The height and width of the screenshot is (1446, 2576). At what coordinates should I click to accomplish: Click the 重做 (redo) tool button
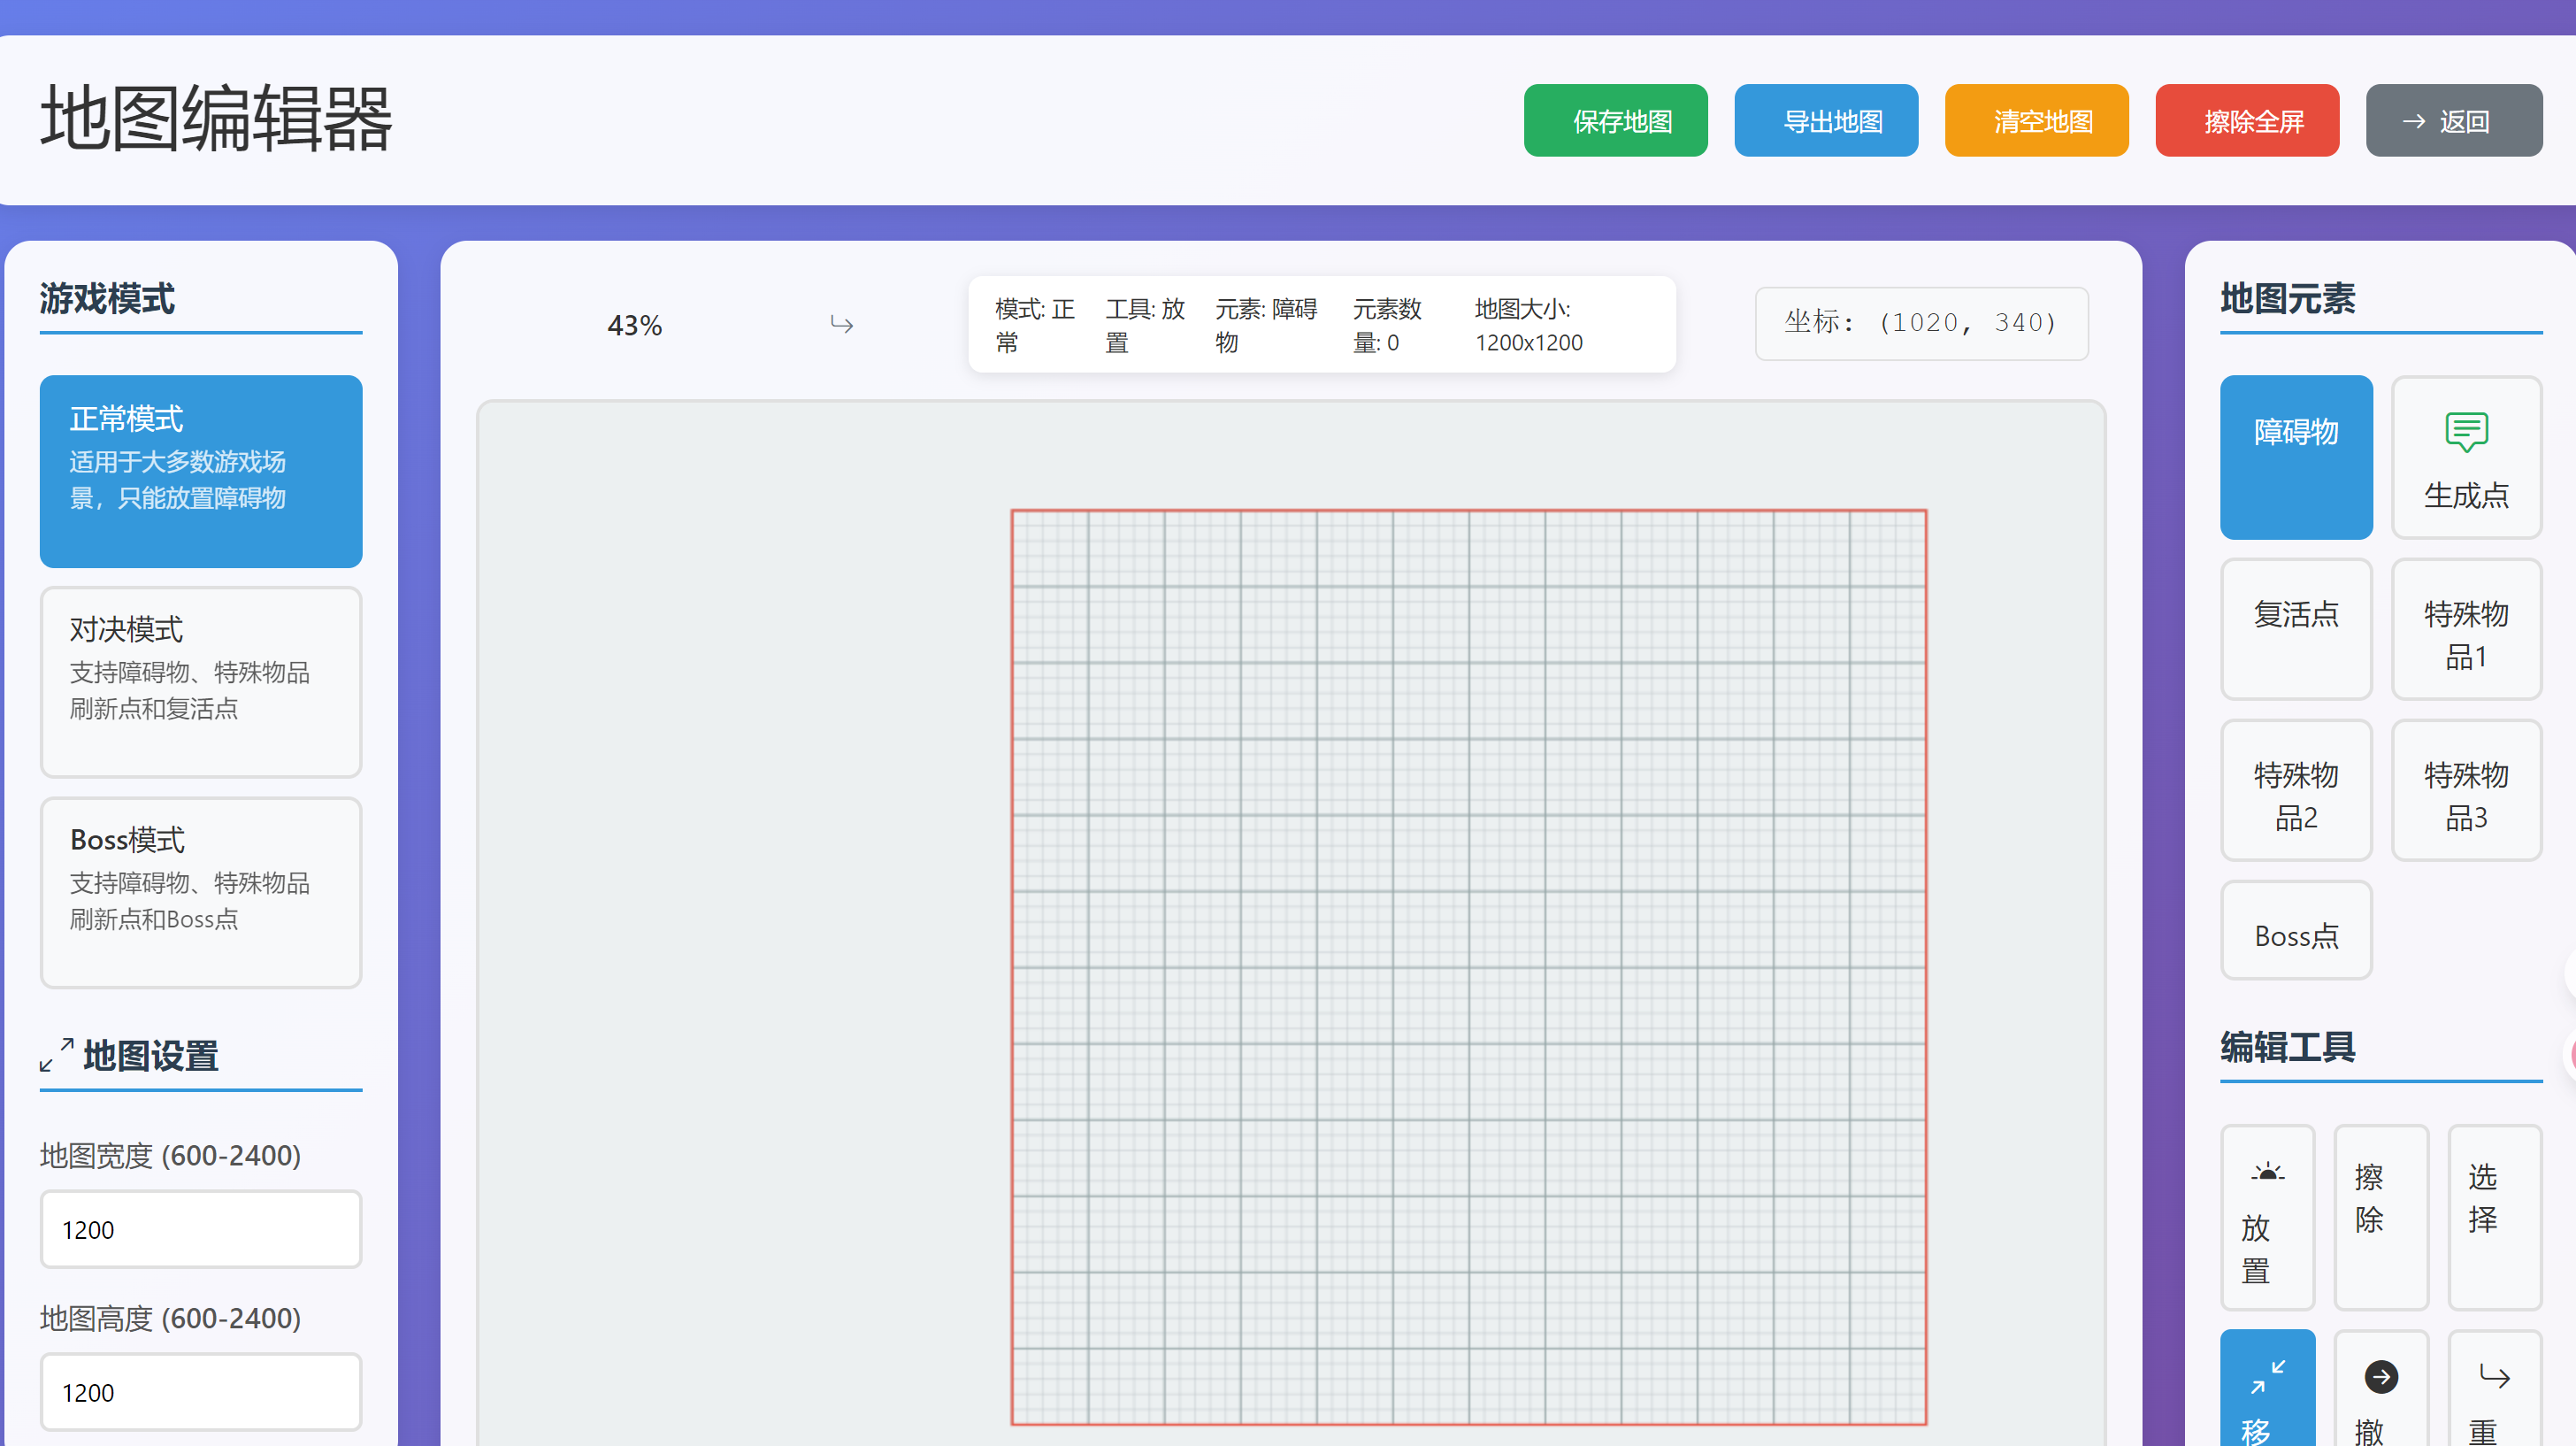[x=2494, y=1391]
